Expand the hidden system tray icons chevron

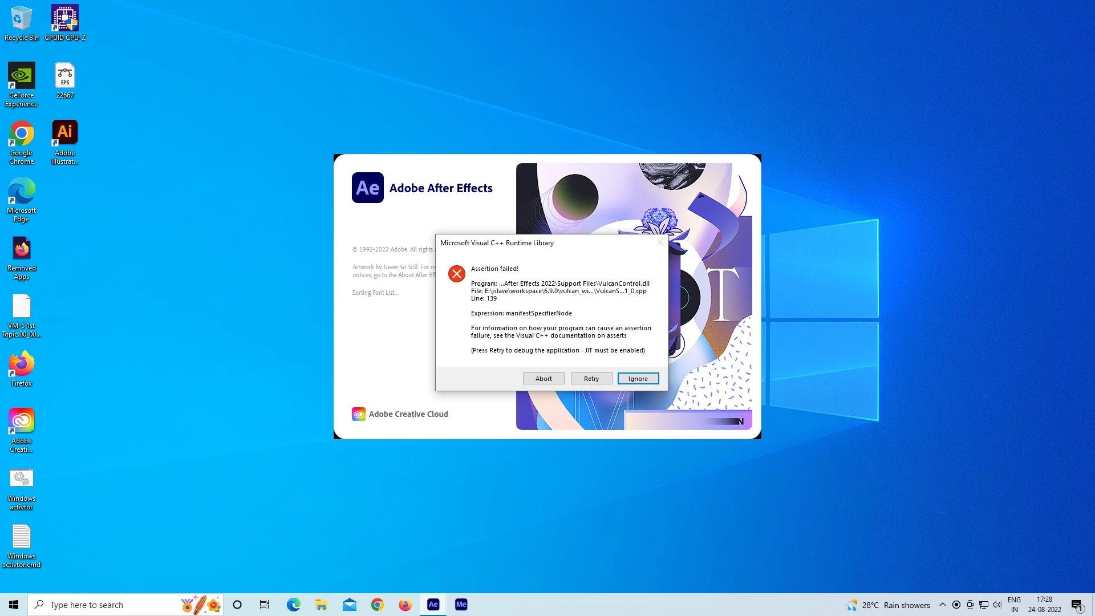[x=942, y=605]
